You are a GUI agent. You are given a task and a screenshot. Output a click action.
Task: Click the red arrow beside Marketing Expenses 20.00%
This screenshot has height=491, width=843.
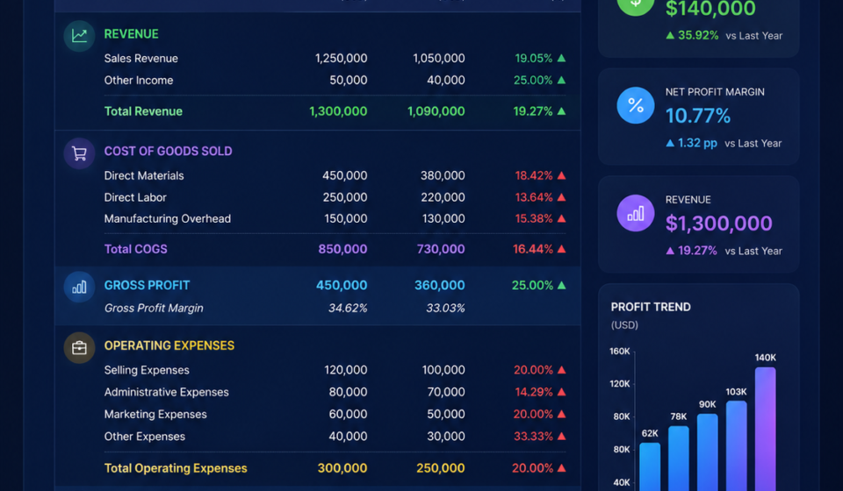tap(561, 414)
